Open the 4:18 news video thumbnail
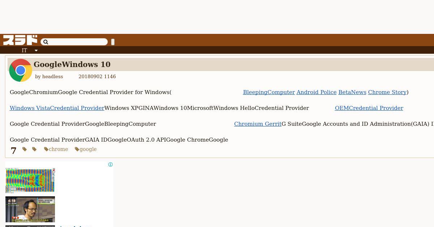 [x=30, y=209]
